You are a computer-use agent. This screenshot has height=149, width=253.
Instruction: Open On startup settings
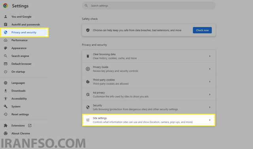(18, 72)
